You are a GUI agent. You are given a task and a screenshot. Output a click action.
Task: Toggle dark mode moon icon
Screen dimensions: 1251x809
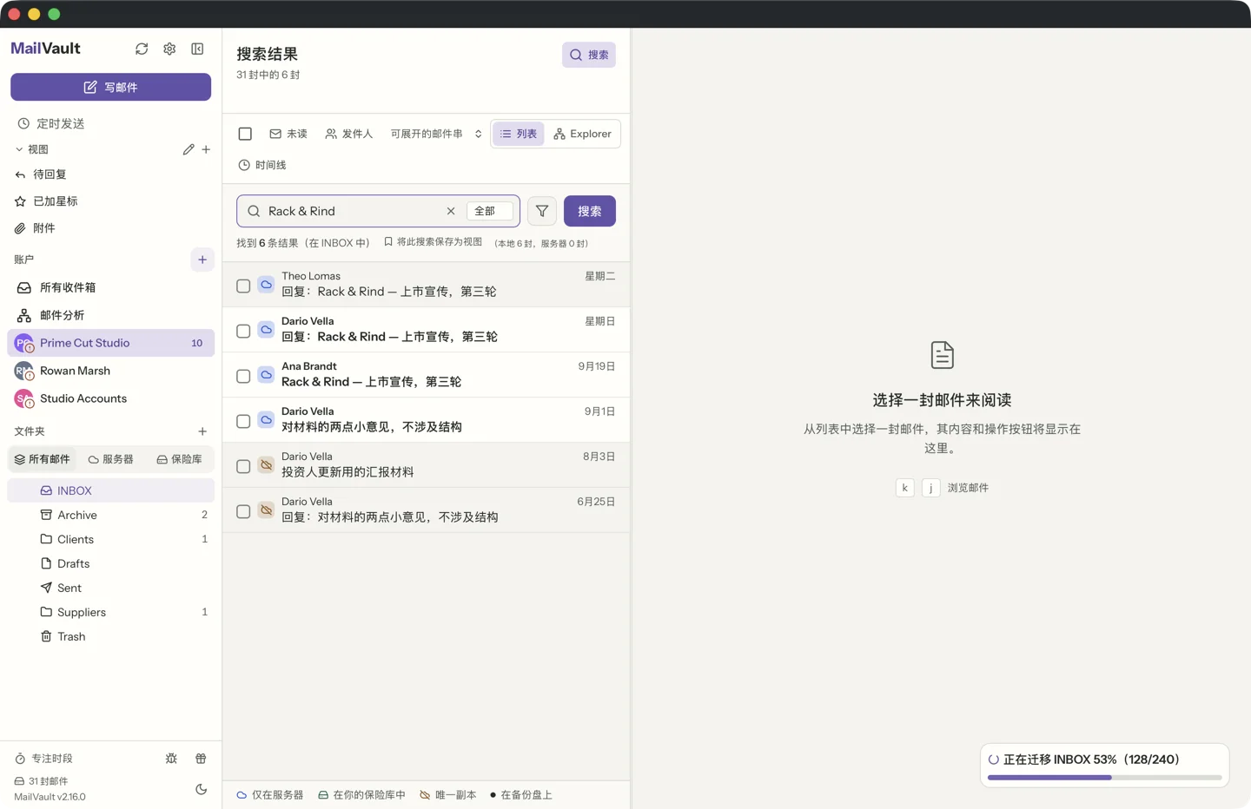point(201,789)
